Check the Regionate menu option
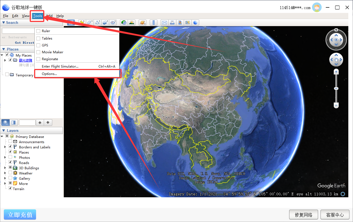 coord(38,59)
